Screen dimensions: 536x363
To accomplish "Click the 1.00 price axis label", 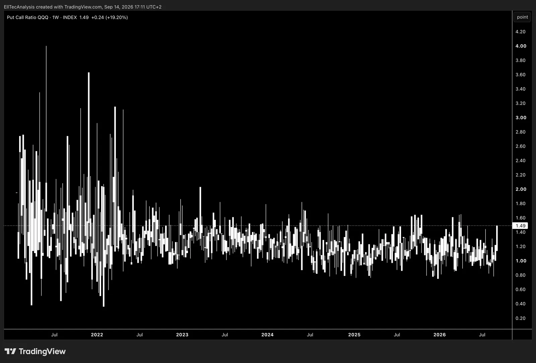I will pos(521,261).
